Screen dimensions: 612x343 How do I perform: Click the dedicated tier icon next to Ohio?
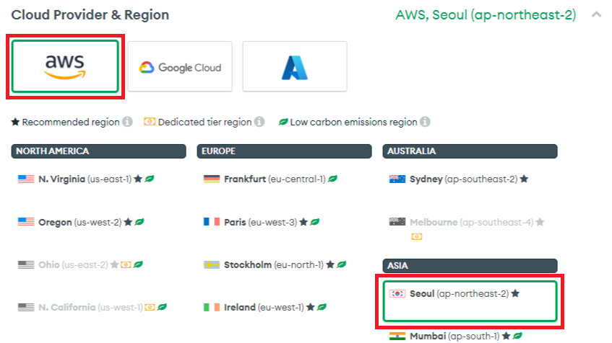[126, 264]
